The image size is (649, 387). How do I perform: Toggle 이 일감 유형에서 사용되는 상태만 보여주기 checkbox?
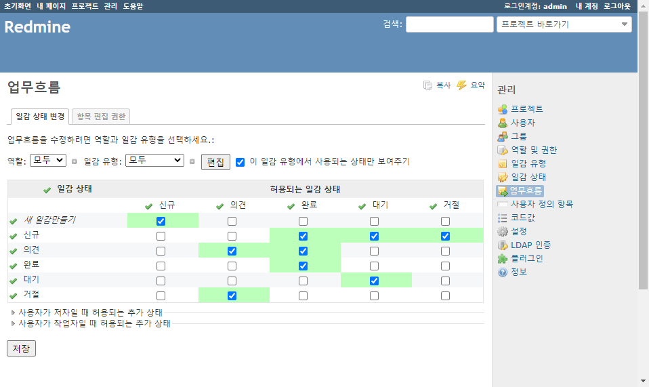click(x=240, y=162)
